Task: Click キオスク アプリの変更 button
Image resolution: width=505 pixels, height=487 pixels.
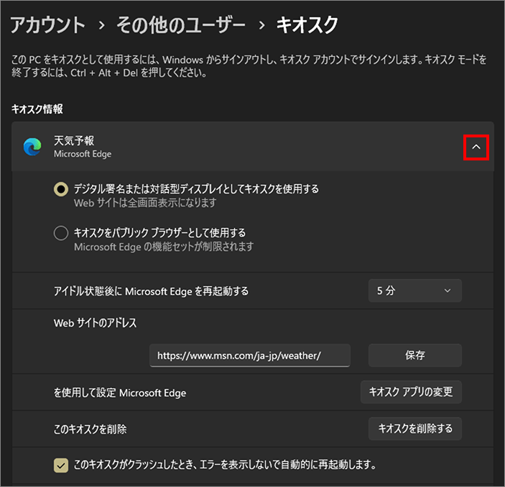Action: pyautogui.click(x=411, y=392)
